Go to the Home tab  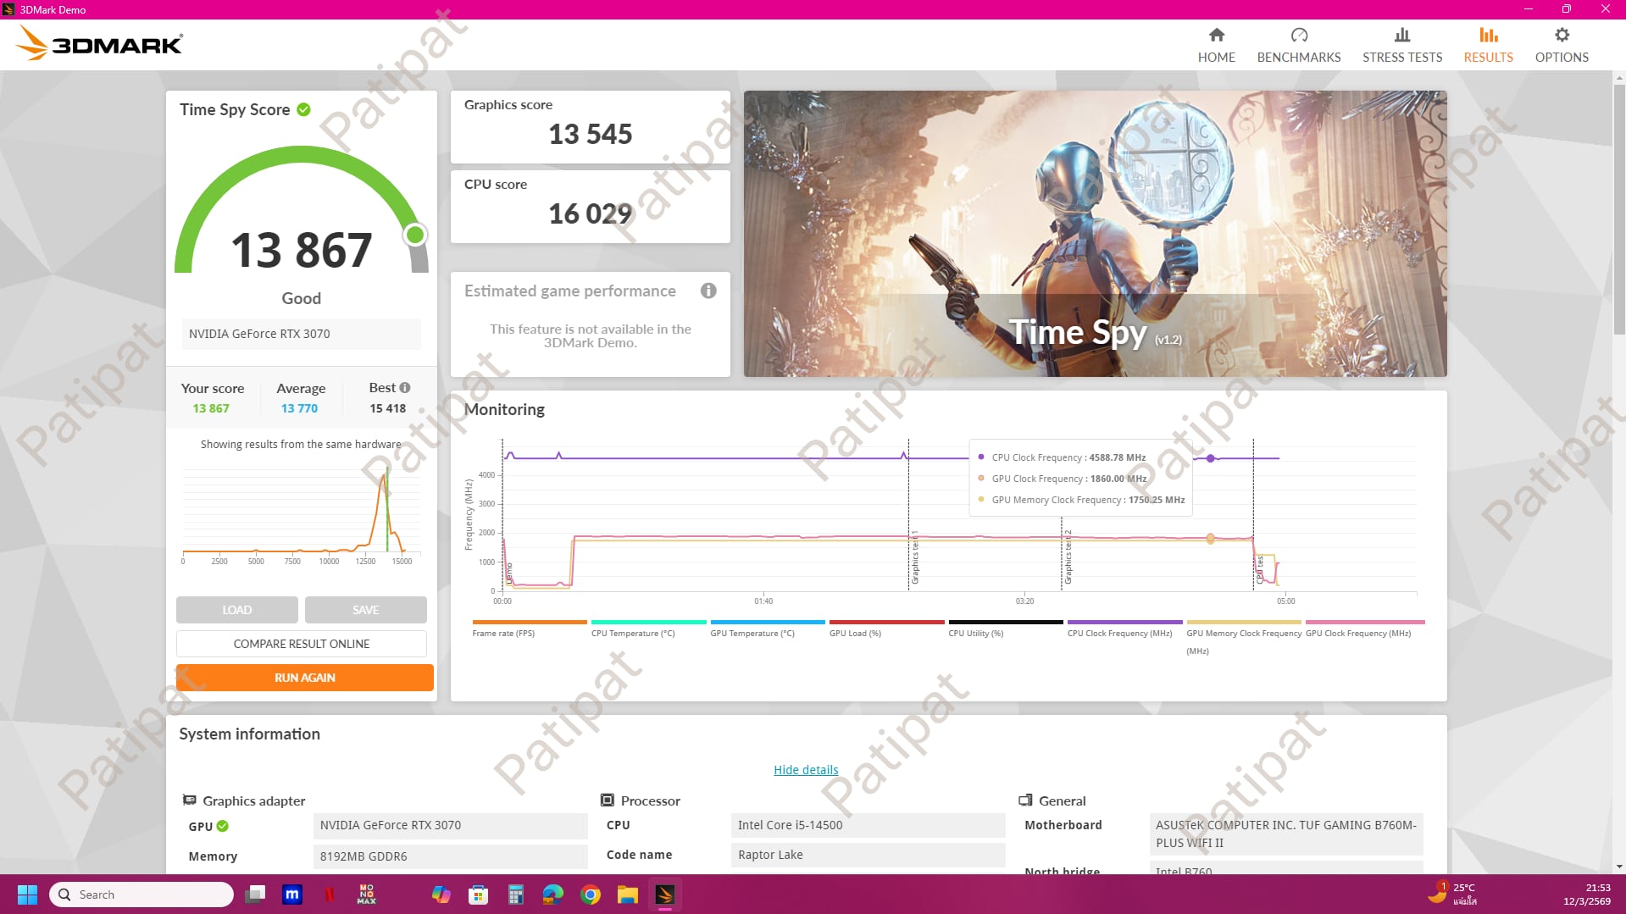[1216, 45]
